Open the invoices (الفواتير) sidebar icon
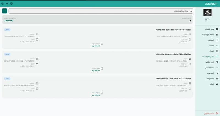The height and width of the screenshot is (116, 220). pos(217,51)
